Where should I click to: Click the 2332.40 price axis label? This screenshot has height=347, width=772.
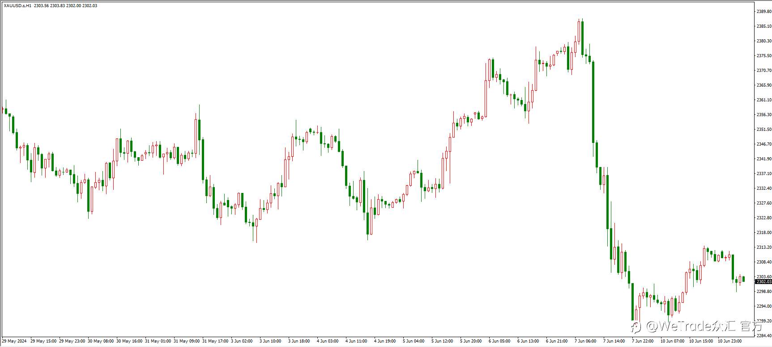(763, 188)
